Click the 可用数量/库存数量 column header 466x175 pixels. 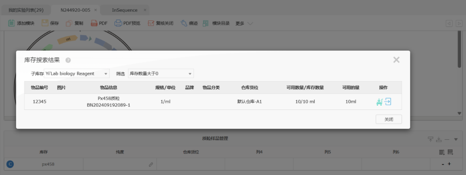tap(305, 87)
